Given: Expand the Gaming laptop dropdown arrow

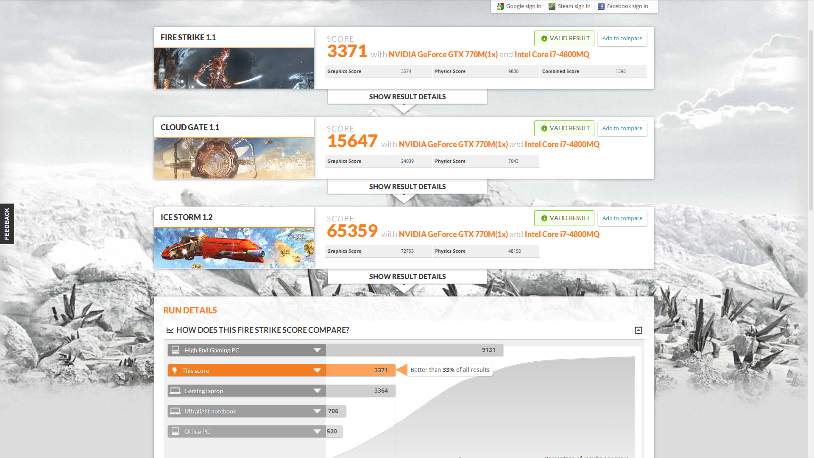Looking at the screenshot, I should click(x=317, y=391).
